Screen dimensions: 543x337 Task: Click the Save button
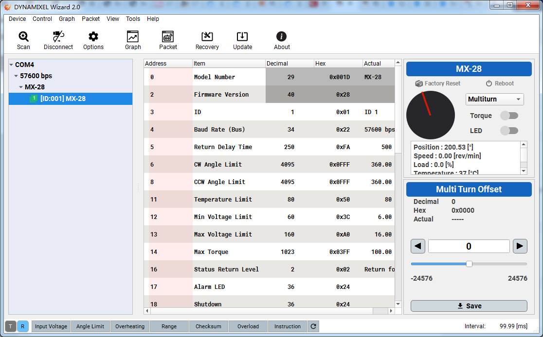tap(469, 306)
